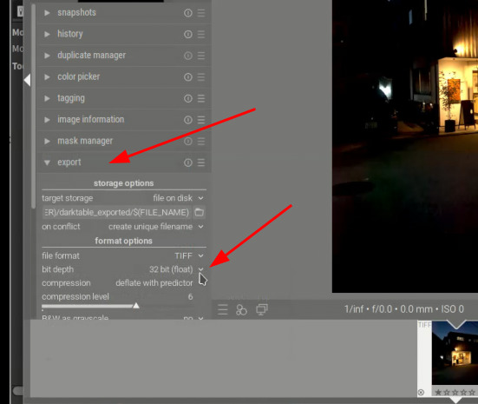
Task: Open presets menu for color picker
Action: tap(201, 77)
